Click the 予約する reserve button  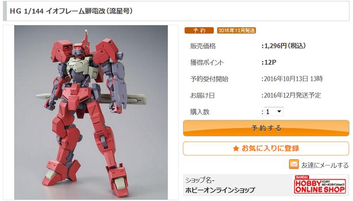click(x=266, y=128)
